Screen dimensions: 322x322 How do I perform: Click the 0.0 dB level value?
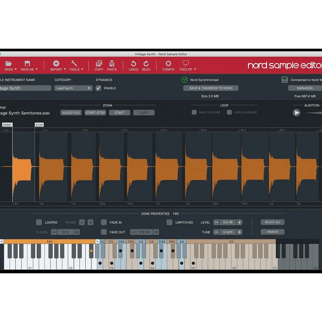(x=228, y=222)
